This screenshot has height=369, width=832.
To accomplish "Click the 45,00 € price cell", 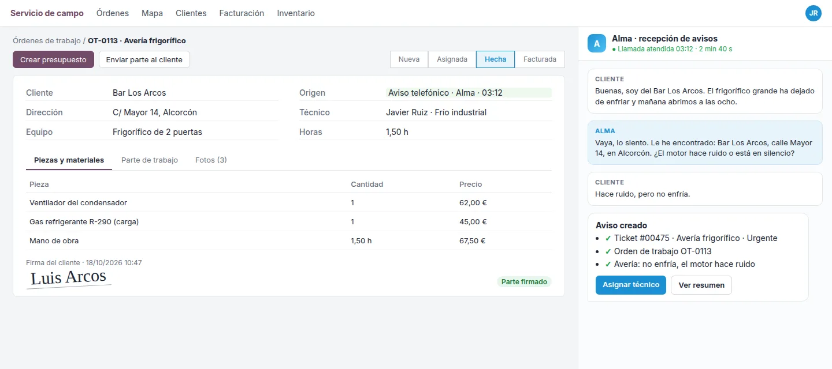I will coord(473,222).
